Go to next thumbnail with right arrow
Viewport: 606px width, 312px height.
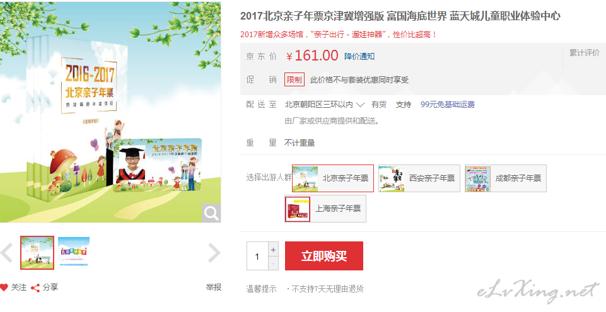click(214, 253)
